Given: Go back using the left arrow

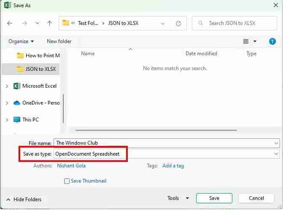Looking at the screenshot, I should click(10, 23).
